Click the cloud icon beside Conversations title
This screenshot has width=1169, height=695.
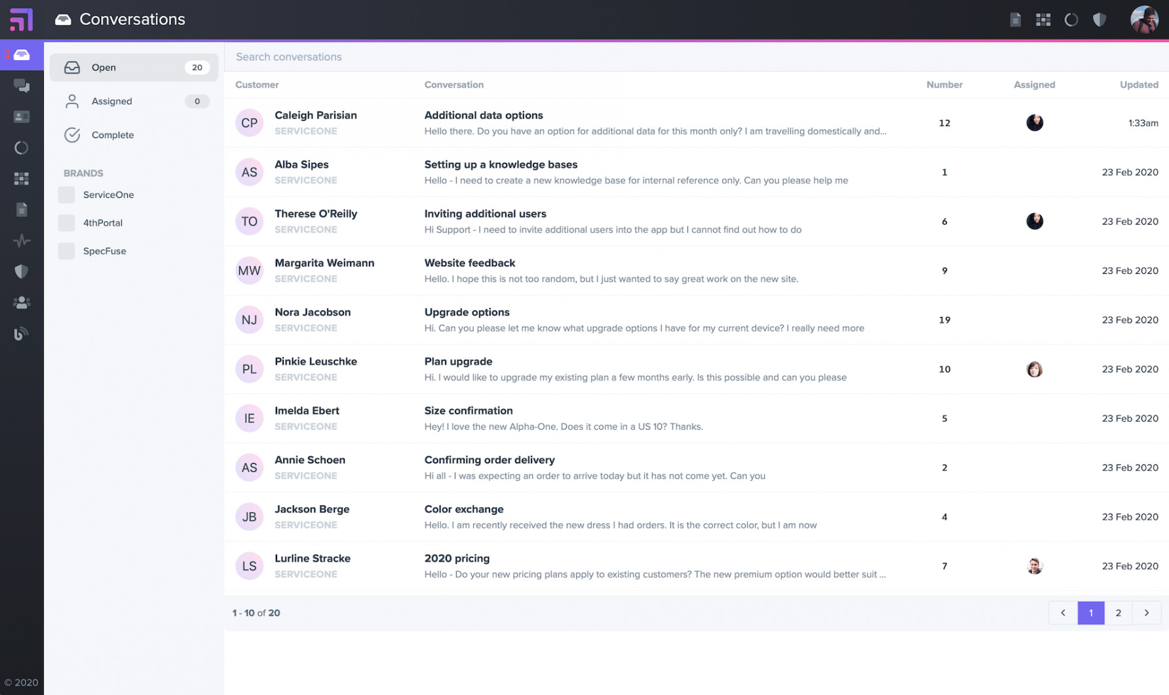click(63, 20)
